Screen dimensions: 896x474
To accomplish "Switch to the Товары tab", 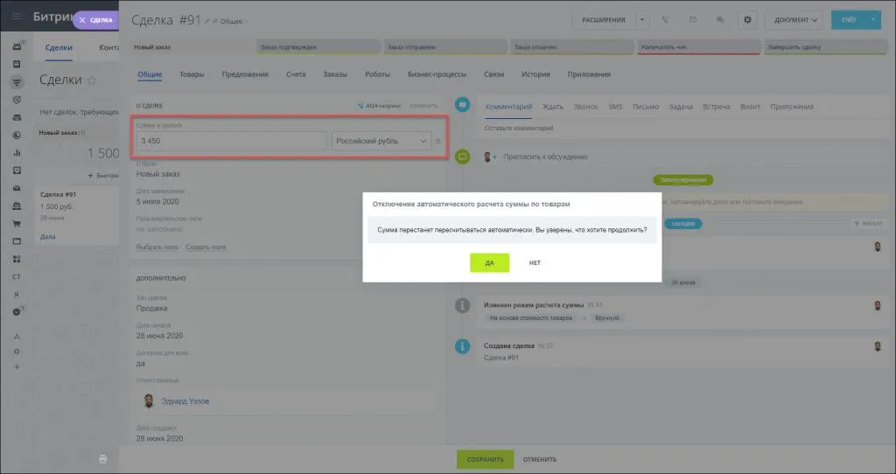I will [192, 74].
